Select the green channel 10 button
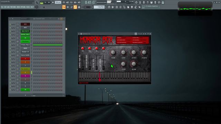This screenshot has height=124, width=221. click(x=25, y=90)
